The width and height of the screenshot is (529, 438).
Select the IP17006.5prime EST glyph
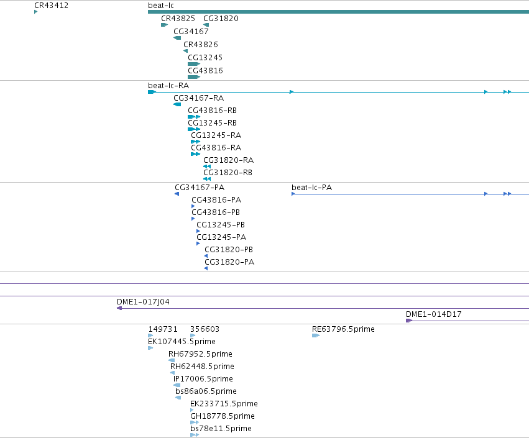(x=177, y=385)
